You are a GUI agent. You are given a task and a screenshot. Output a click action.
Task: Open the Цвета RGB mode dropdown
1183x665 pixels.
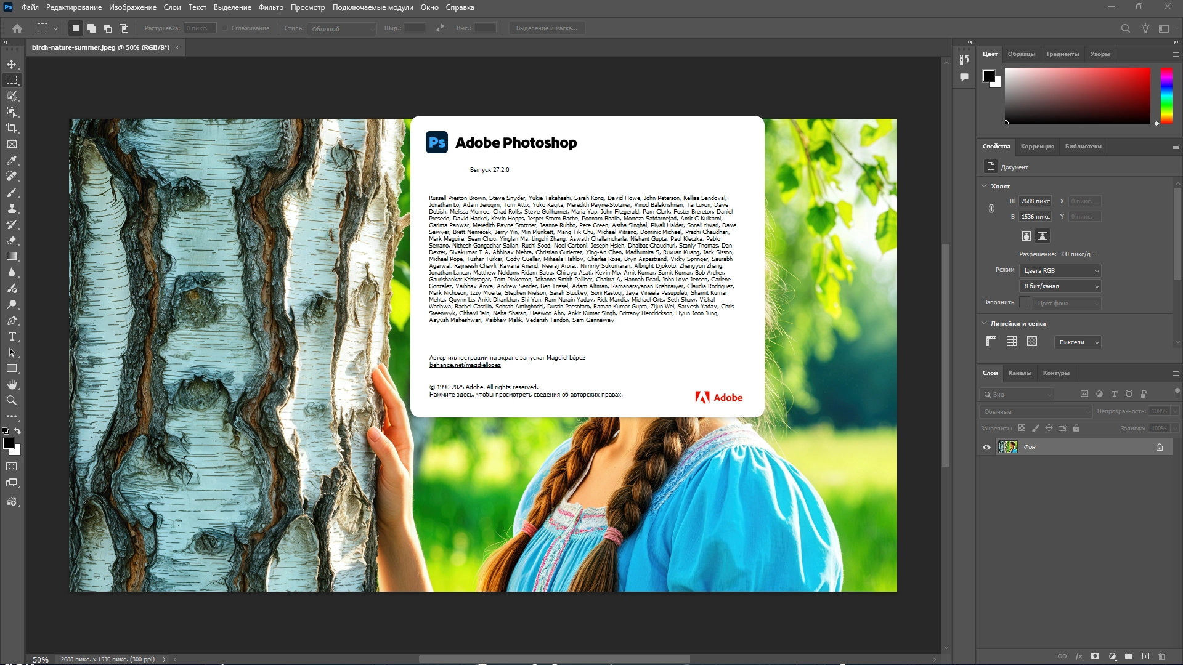click(x=1061, y=271)
